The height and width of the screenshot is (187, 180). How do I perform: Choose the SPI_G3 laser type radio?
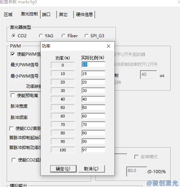pyautogui.click(x=94, y=36)
